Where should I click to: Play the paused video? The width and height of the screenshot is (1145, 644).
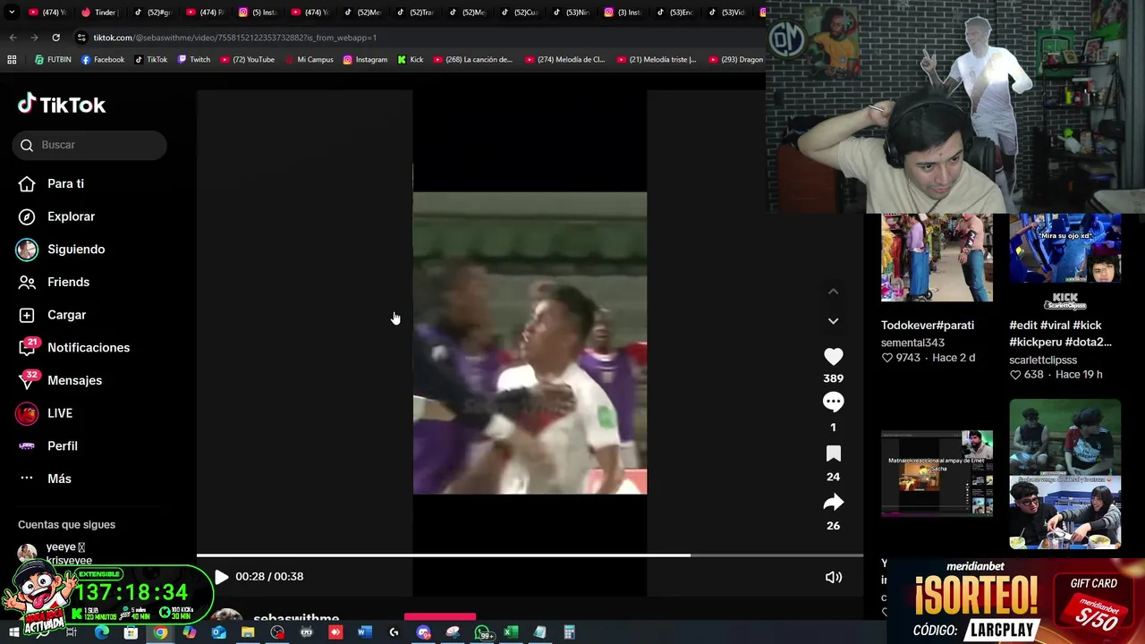click(221, 577)
